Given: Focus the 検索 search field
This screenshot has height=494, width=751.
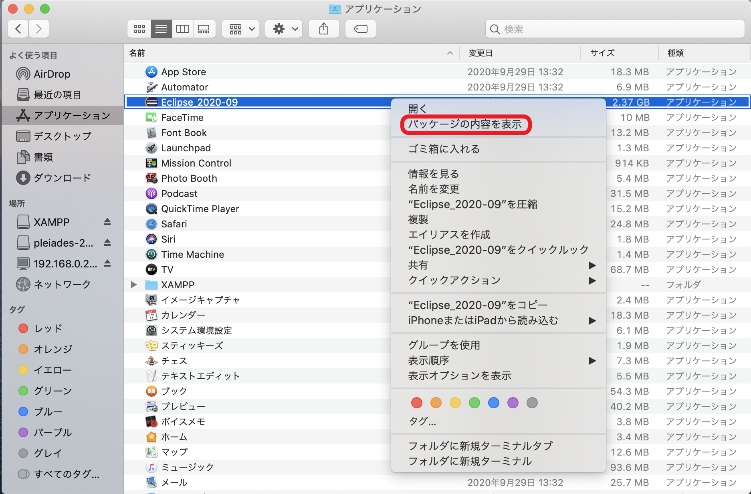Looking at the screenshot, I should (x=615, y=29).
